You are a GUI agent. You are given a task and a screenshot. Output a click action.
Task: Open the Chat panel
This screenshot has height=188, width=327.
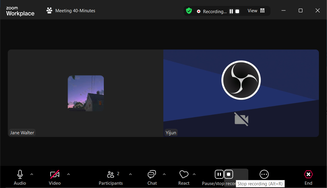click(x=152, y=175)
